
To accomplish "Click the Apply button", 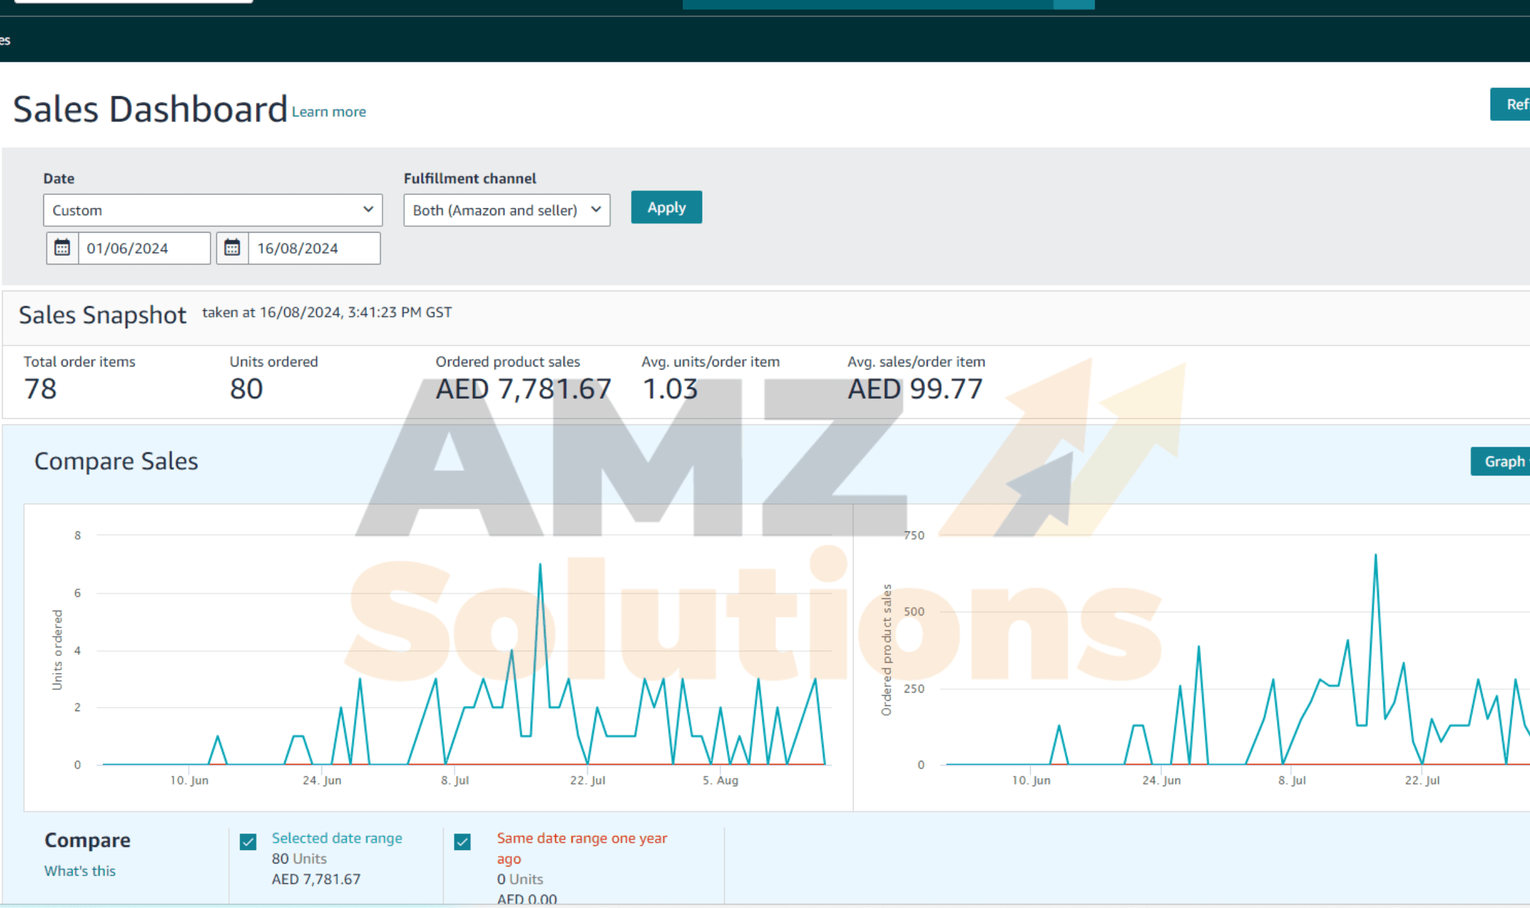I will pyautogui.click(x=666, y=207).
